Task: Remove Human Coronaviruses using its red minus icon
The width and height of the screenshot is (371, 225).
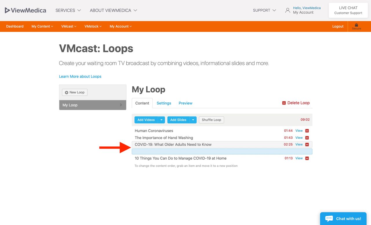Action: tap(307, 131)
